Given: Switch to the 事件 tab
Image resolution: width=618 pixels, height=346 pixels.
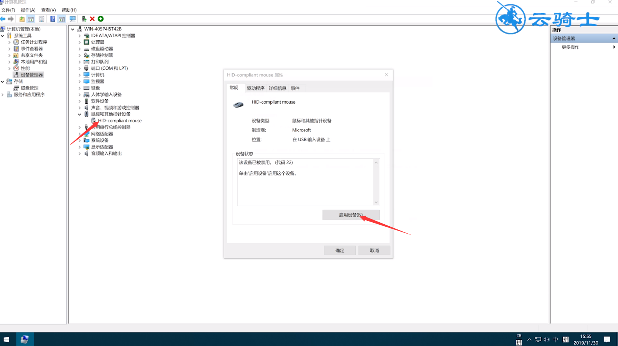Looking at the screenshot, I should [295, 88].
